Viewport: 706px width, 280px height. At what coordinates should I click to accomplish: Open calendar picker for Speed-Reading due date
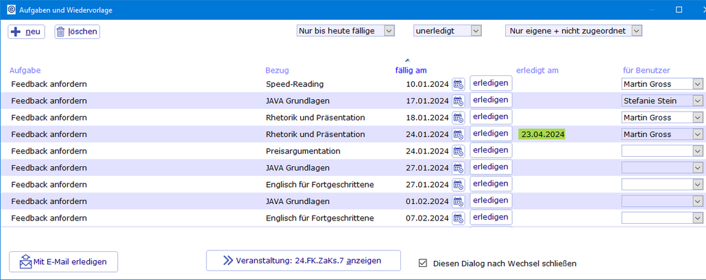coord(459,84)
